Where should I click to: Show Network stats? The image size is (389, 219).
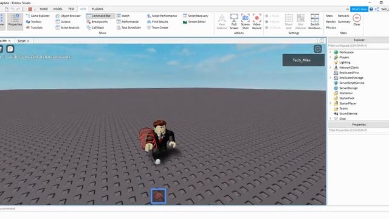click(343, 16)
